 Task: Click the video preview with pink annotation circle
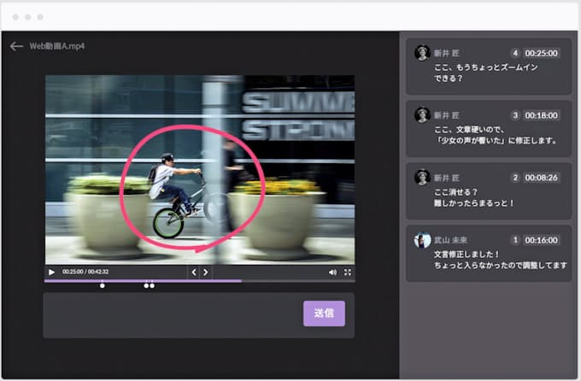tap(199, 169)
